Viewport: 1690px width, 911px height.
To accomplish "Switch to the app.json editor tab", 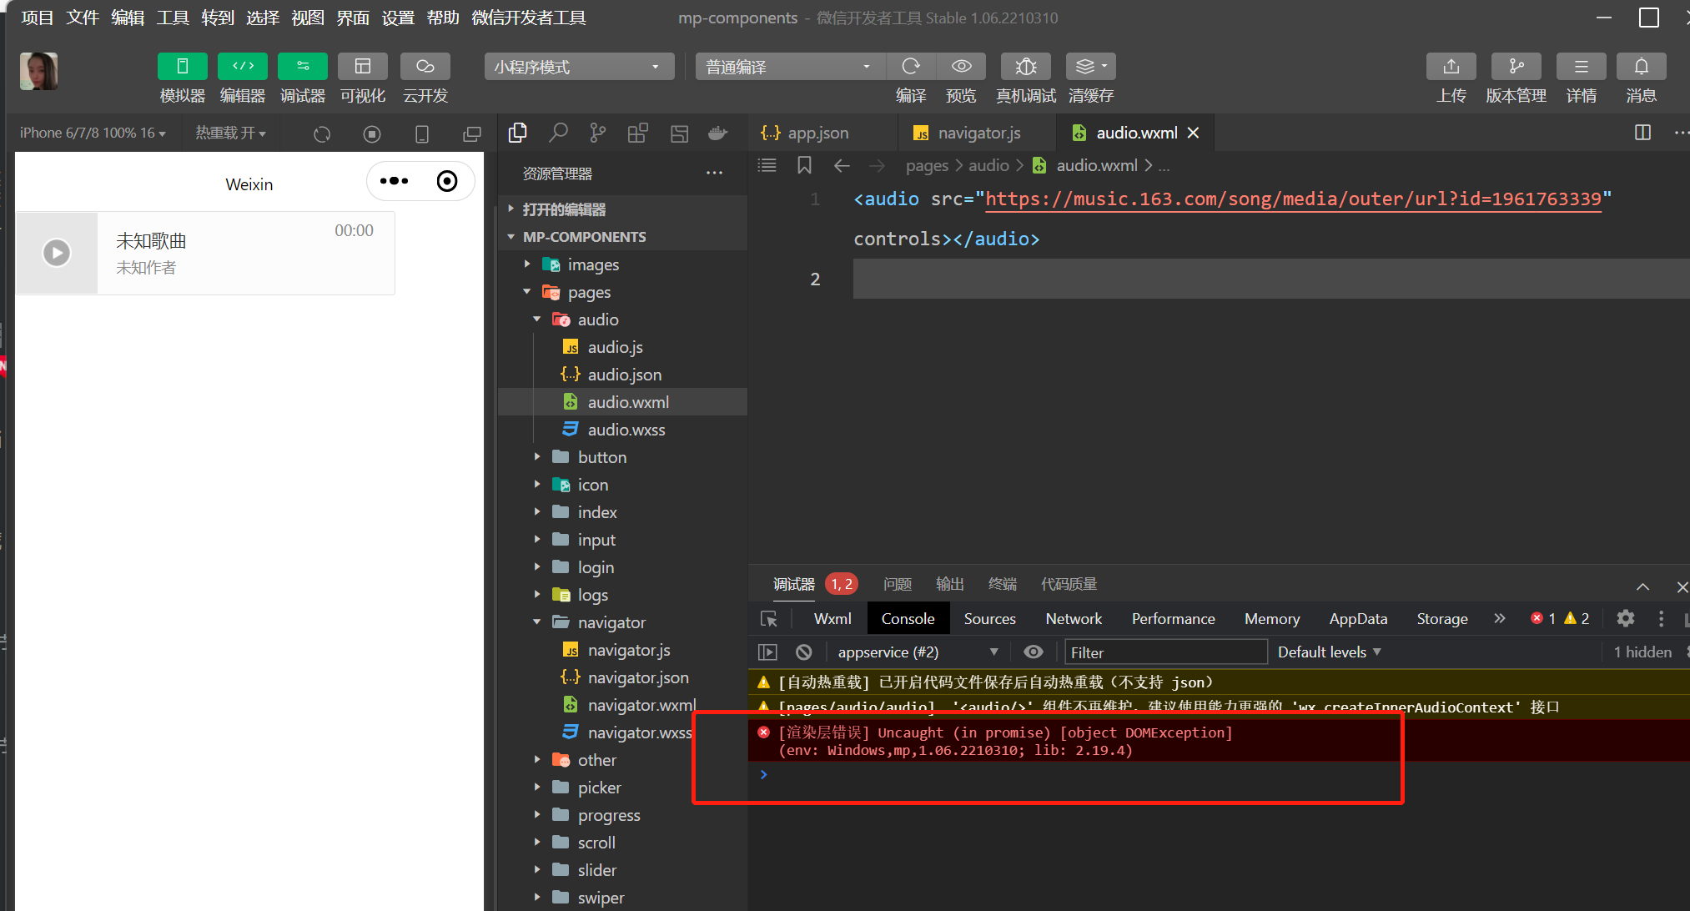I will pos(804,133).
